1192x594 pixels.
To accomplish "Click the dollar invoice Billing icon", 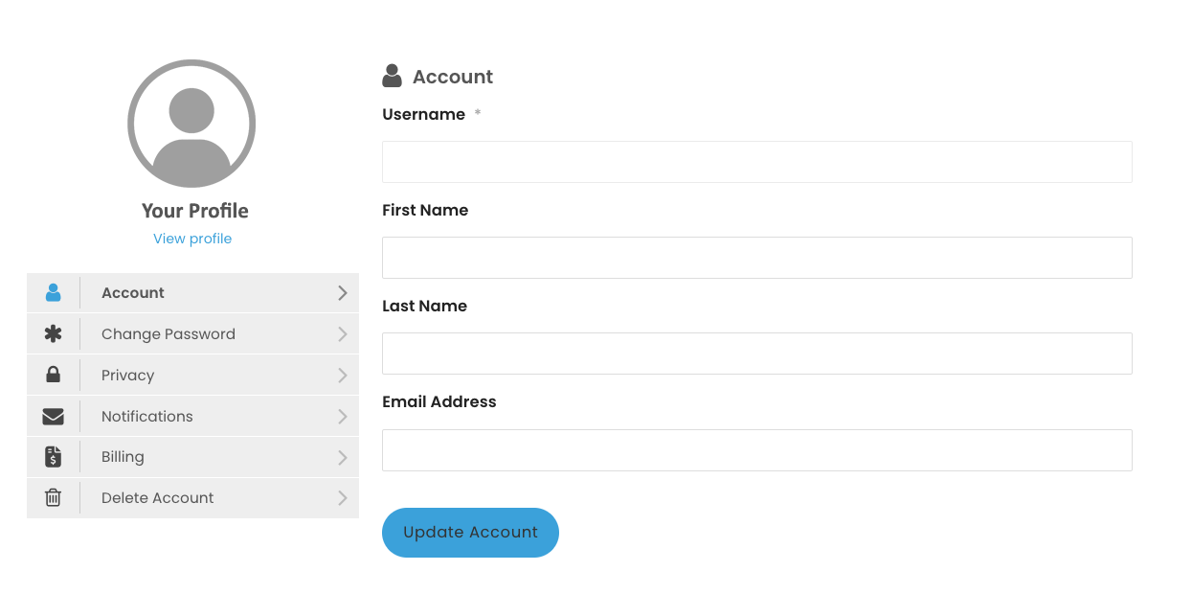I will (x=53, y=457).
